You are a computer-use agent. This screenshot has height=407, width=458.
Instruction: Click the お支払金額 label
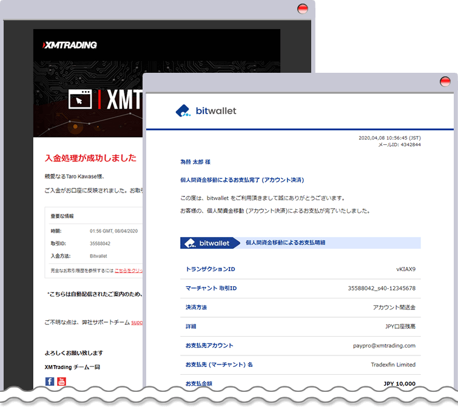(198, 383)
